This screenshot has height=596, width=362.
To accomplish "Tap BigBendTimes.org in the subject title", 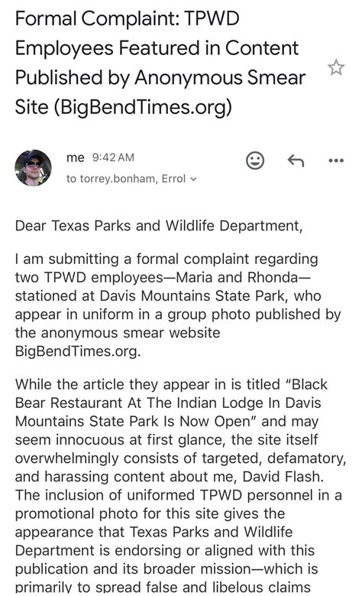I will point(143,107).
